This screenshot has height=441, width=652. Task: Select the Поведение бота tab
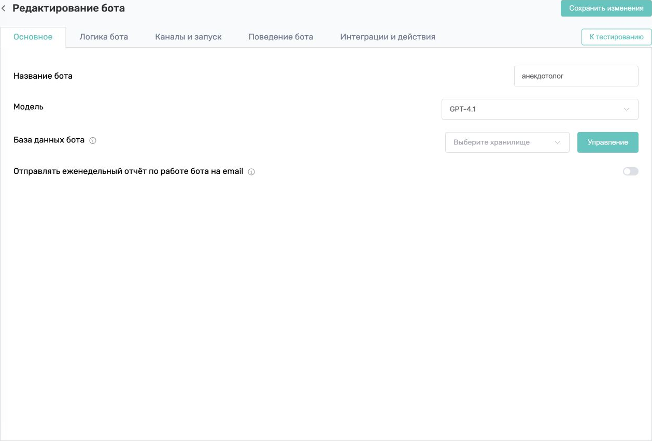click(x=280, y=37)
